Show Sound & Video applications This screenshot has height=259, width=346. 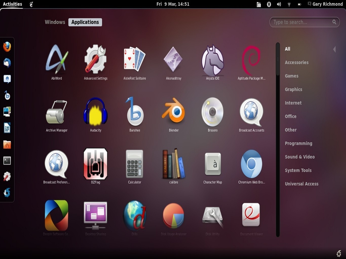300,157
